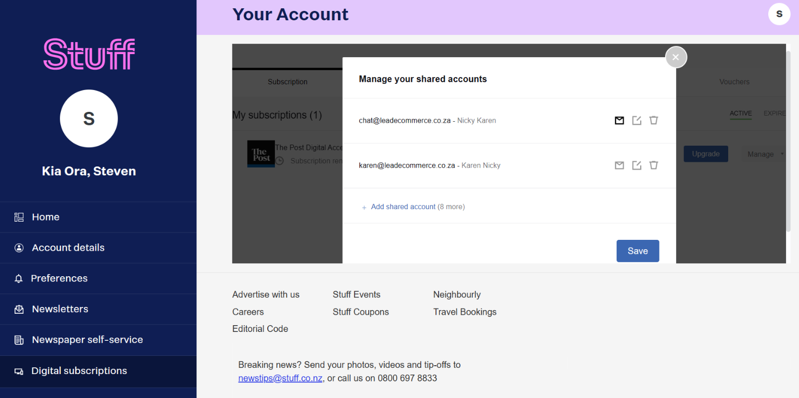The image size is (799, 398).
Task: Click the Add shared account link
Action: [403, 207]
